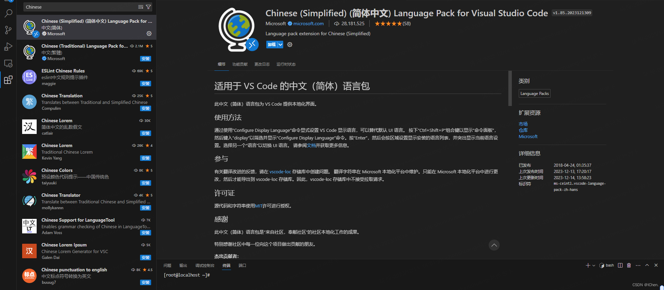
Task: Maximize the panel with the up chevron
Action: coord(647,265)
